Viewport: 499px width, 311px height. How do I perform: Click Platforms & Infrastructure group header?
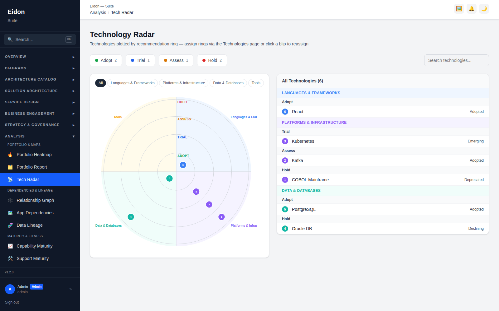pos(383,123)
